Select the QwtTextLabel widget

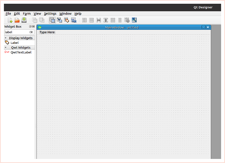click(x=21, y=52)
